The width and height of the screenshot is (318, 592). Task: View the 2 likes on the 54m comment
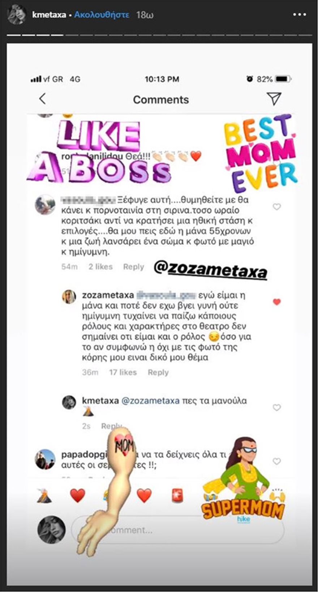tap(100, 267)
